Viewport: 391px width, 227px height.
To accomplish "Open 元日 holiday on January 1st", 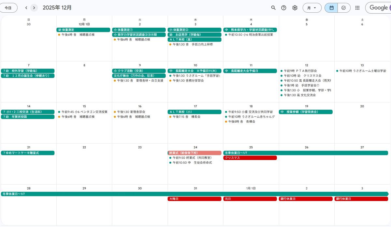I will (250, 199).
